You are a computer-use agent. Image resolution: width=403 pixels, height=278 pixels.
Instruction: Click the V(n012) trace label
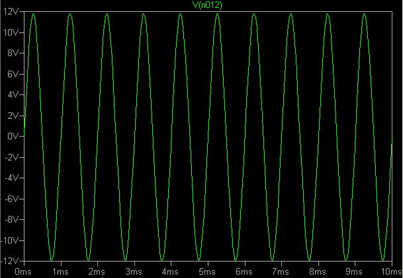point(207,5)
